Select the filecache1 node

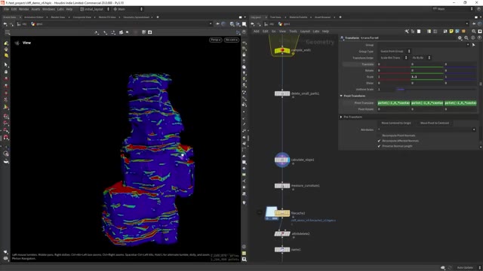pos(282,212)
